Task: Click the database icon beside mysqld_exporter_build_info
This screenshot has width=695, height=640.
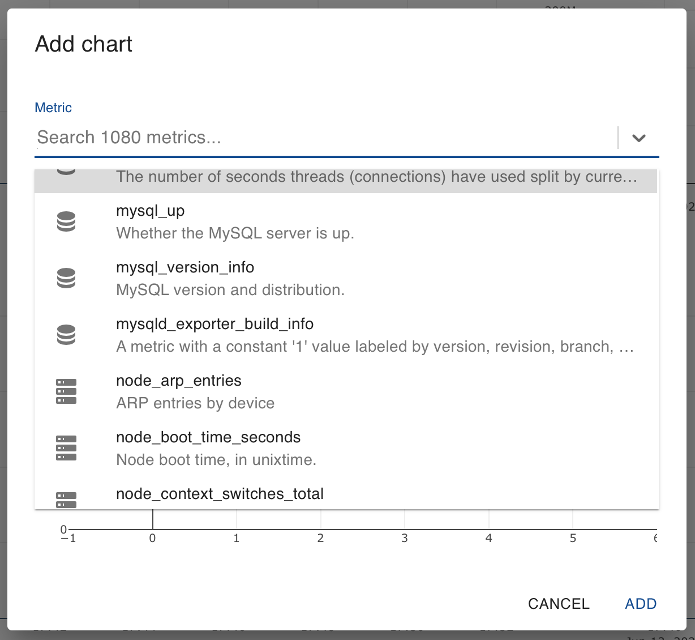Action: click(66, 335)
